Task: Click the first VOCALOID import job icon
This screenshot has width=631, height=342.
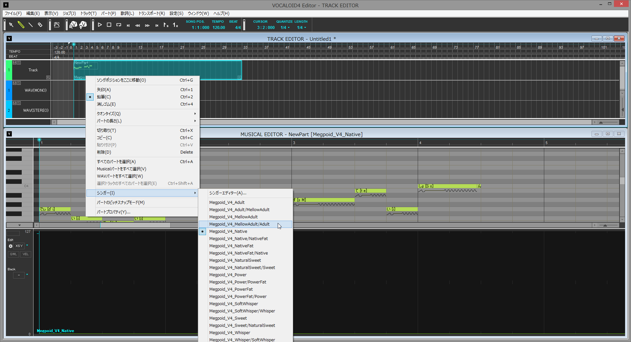Action: coord(73,25)
